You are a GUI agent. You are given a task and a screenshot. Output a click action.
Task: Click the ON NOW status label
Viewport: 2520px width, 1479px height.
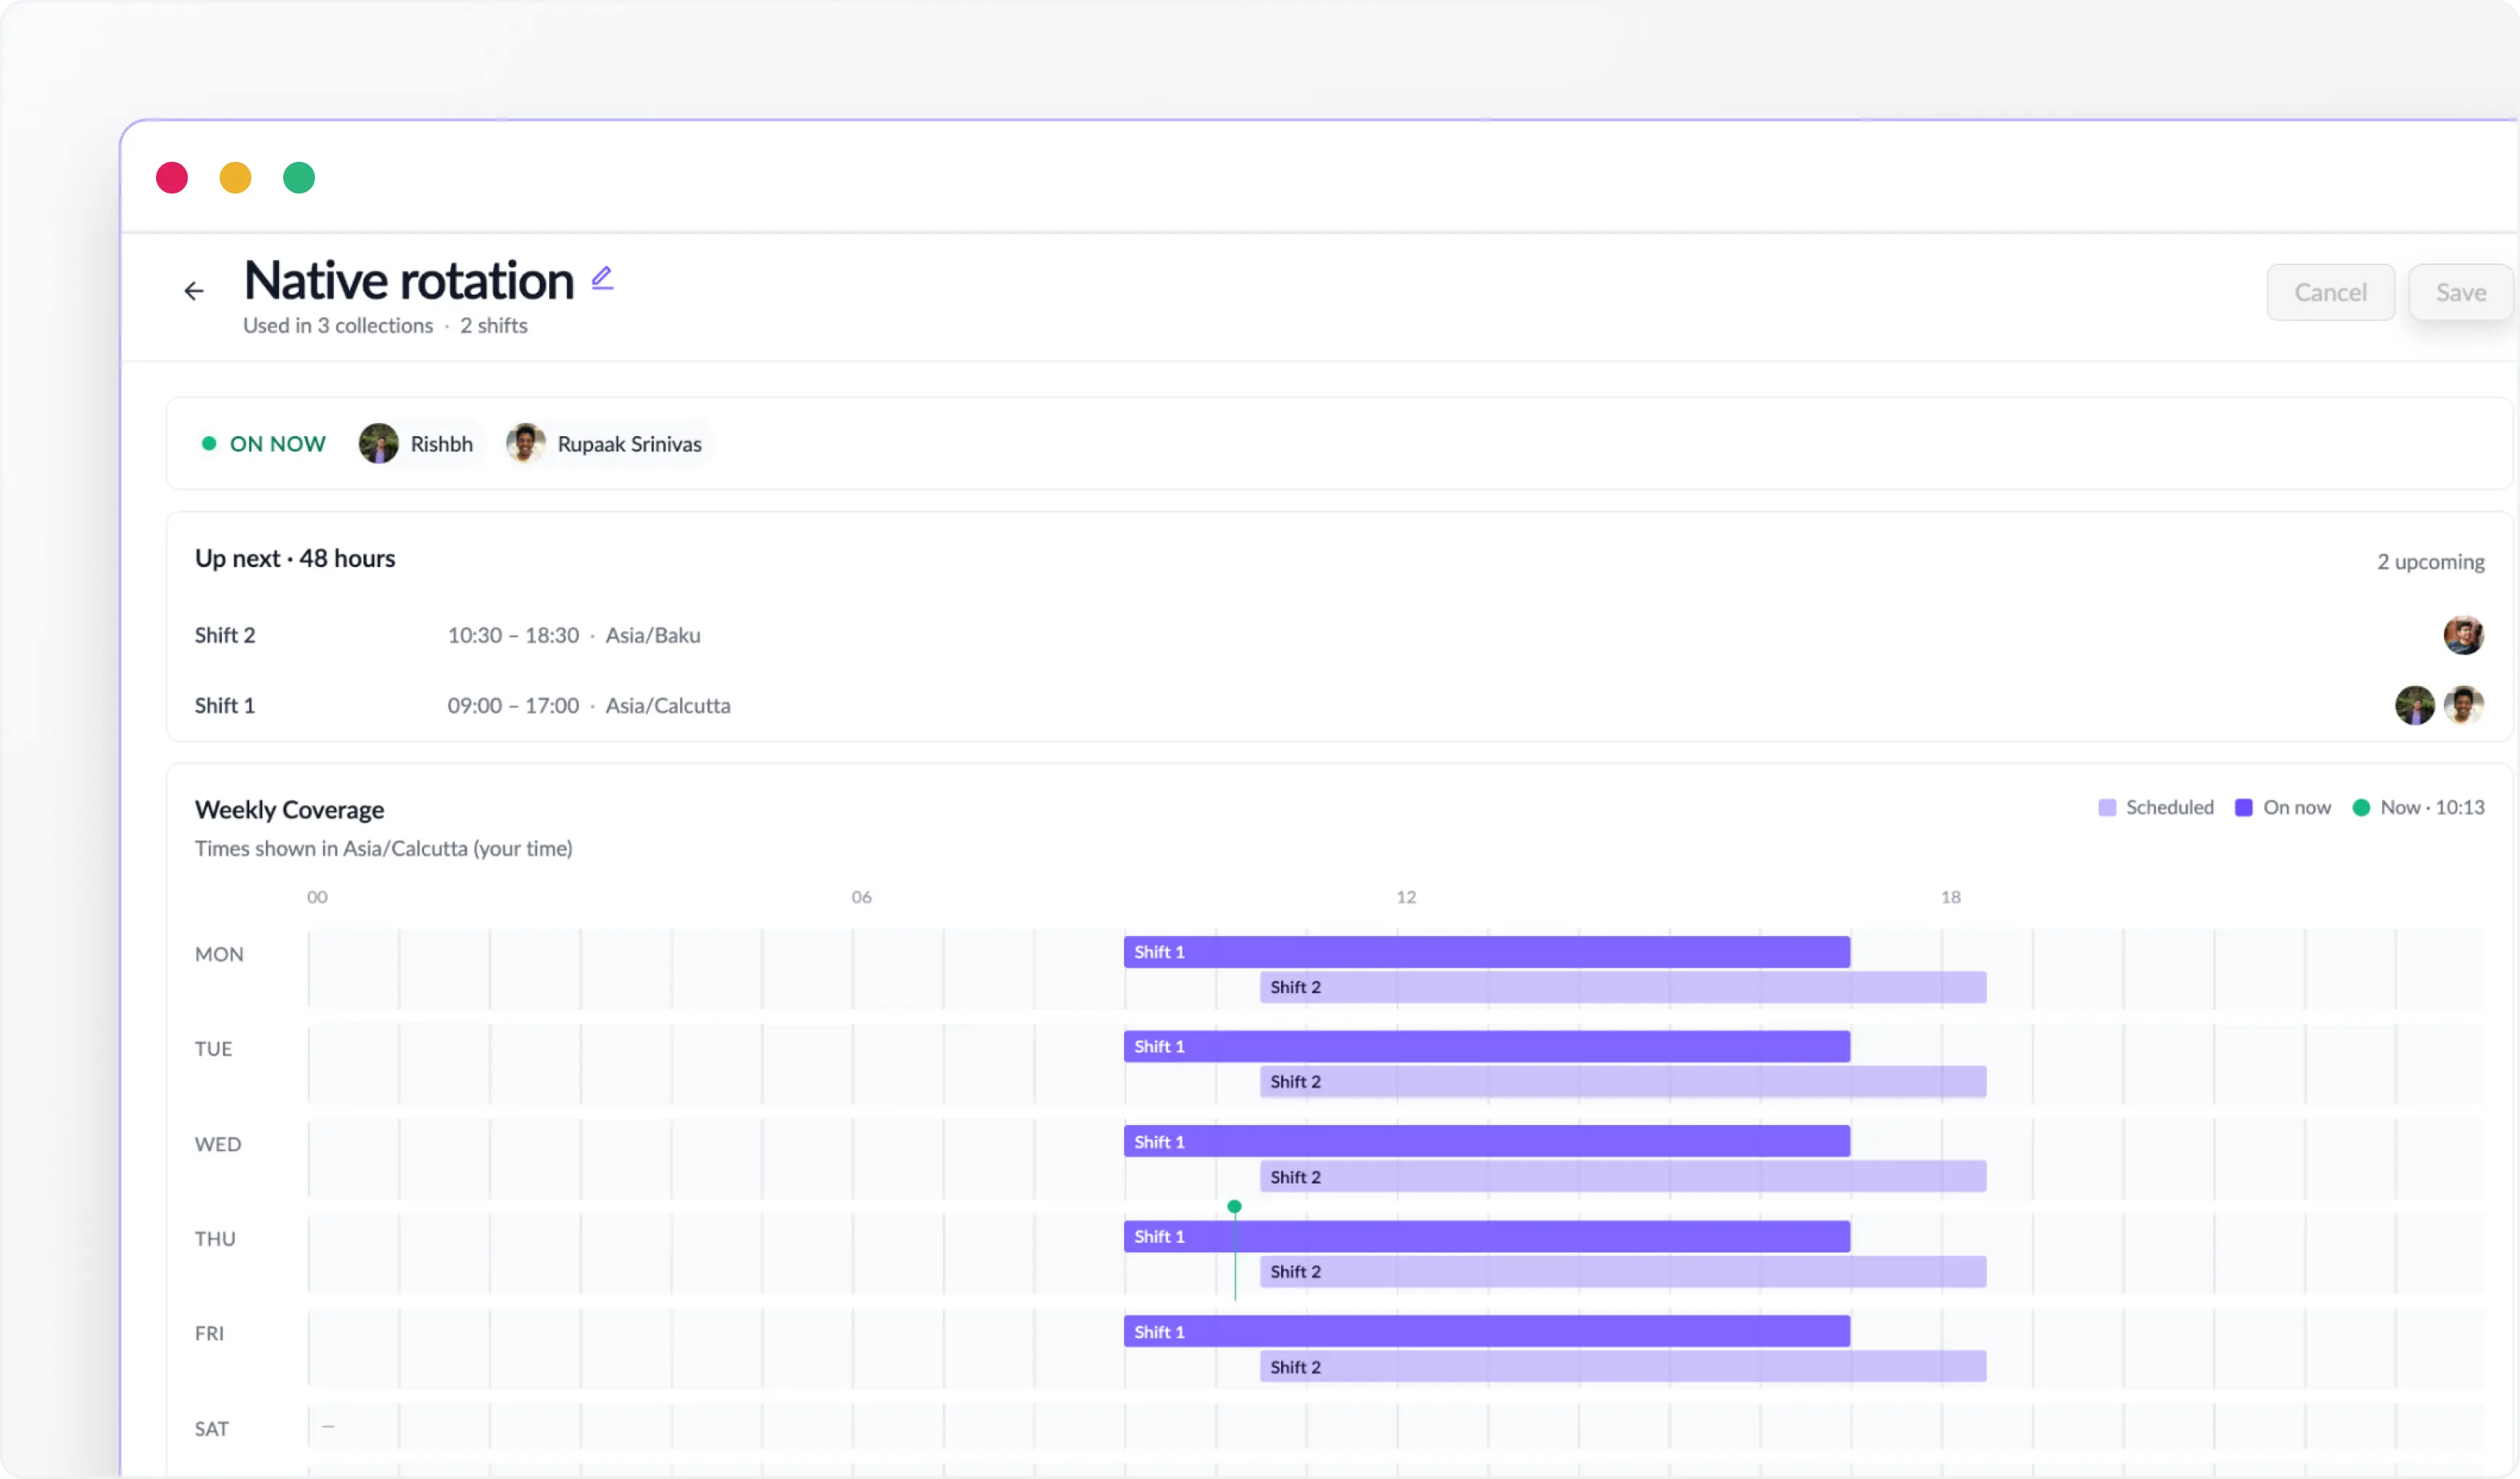(277, 443)
